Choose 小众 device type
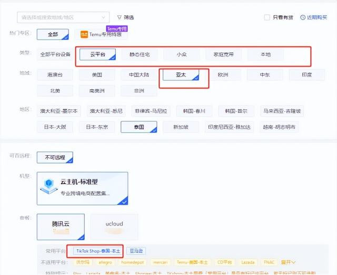 (182, 54)
